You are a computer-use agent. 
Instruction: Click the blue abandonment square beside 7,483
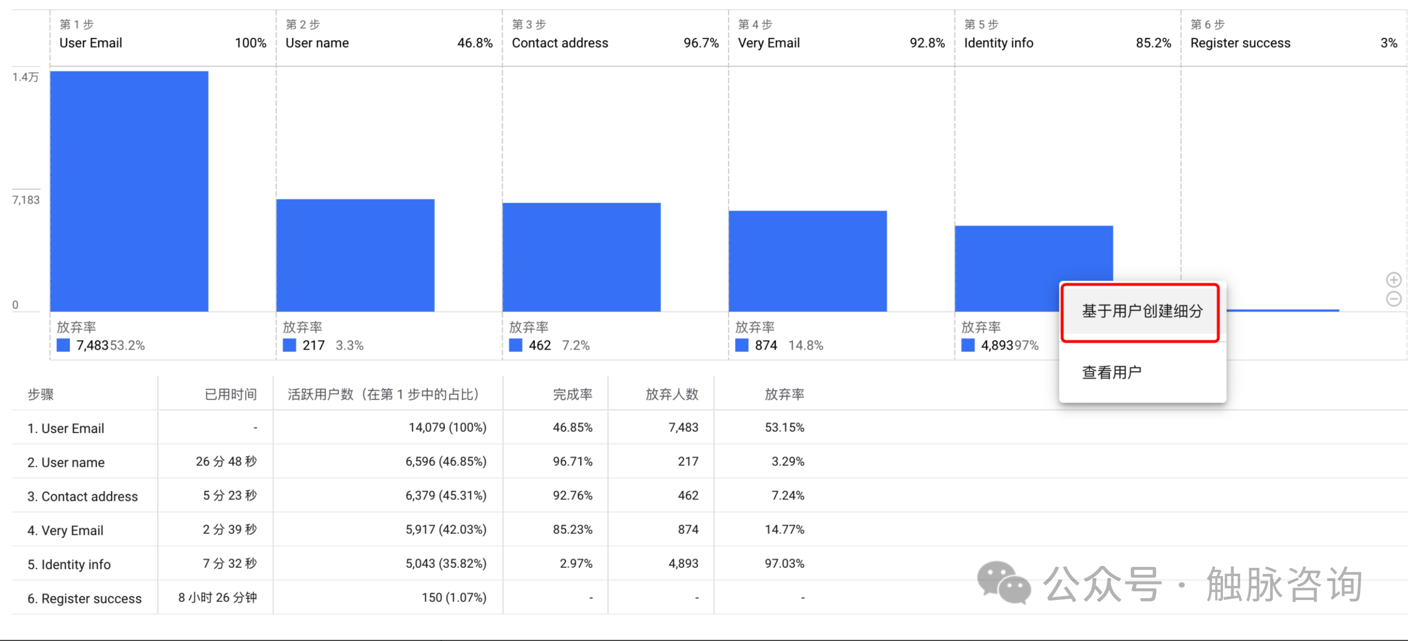[x=63, y=345]
